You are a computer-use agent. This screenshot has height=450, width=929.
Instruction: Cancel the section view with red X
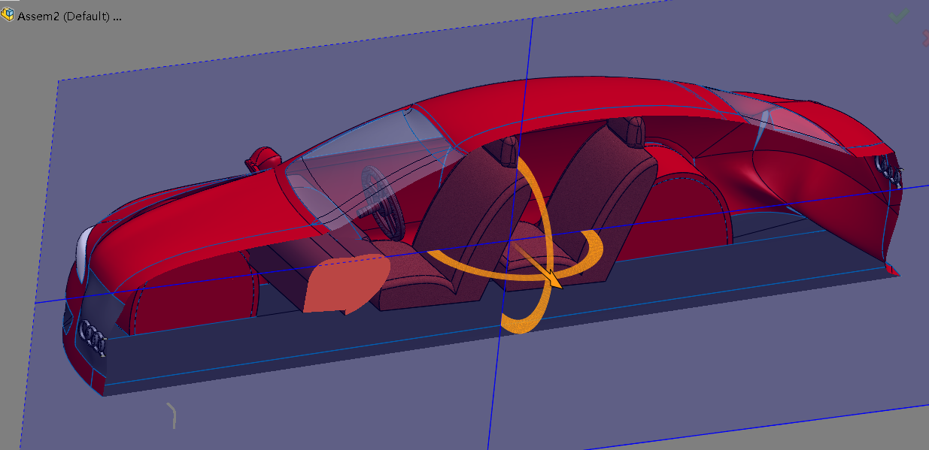925,38
